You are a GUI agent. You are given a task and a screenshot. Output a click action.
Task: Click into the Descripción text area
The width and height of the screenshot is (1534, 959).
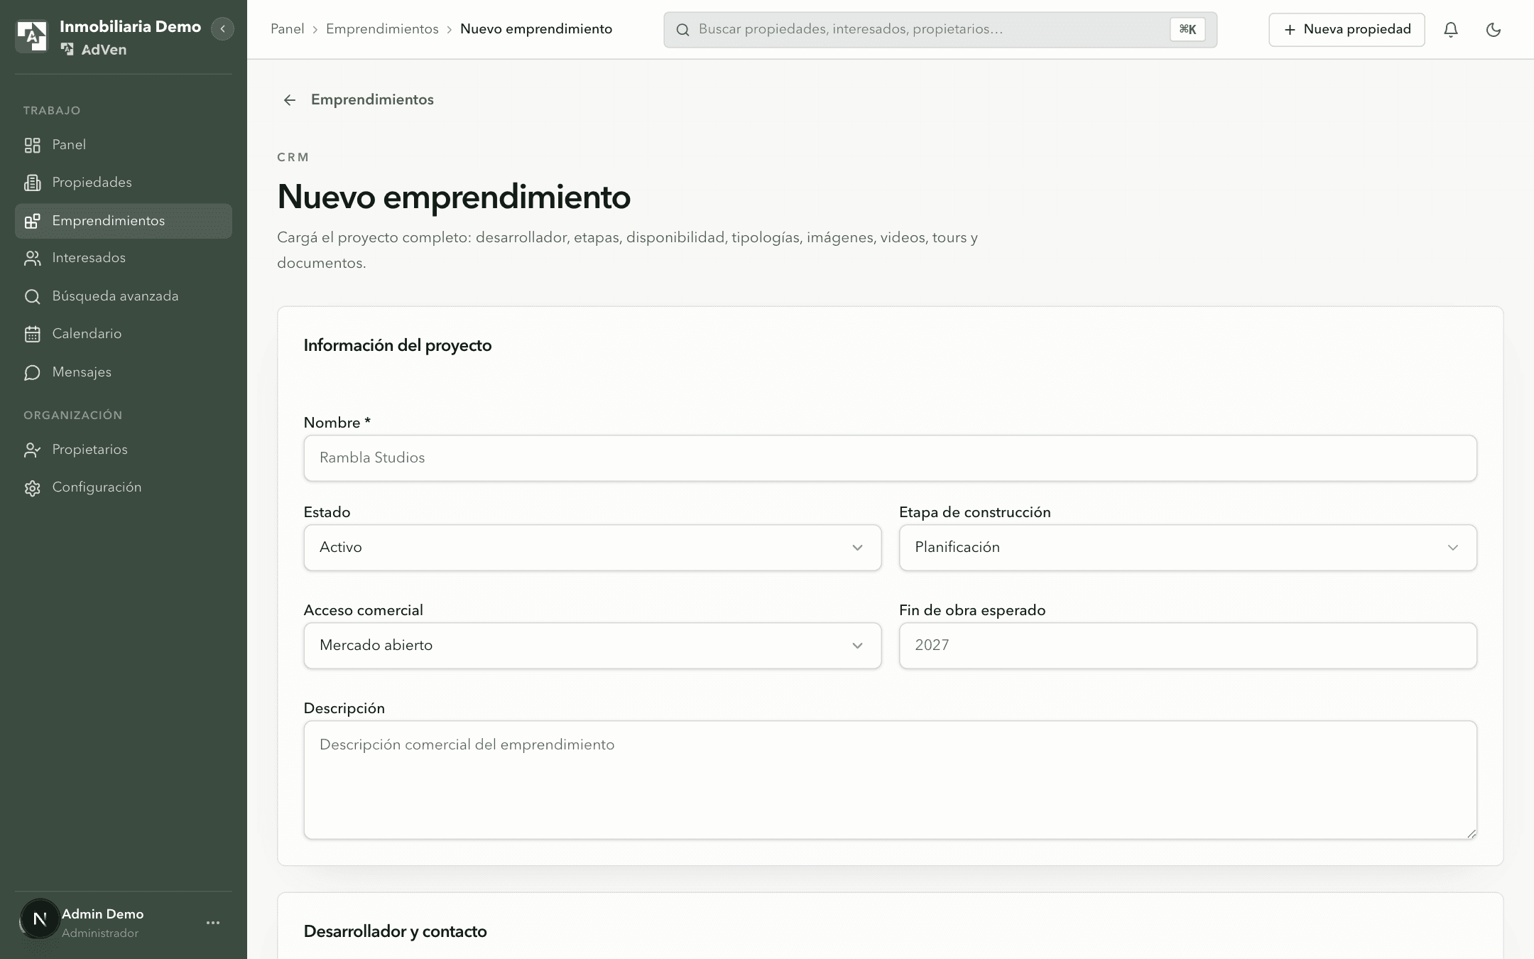890,780
